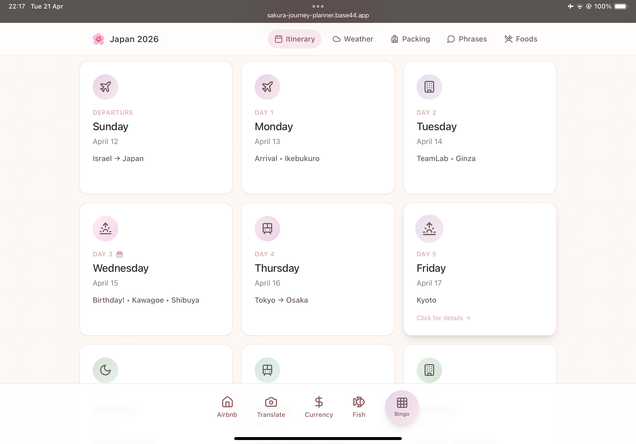The height and width of the screenshot is (444, 636).
Task: Click the Japan 2026 title
Action: [x=134, y=39]
